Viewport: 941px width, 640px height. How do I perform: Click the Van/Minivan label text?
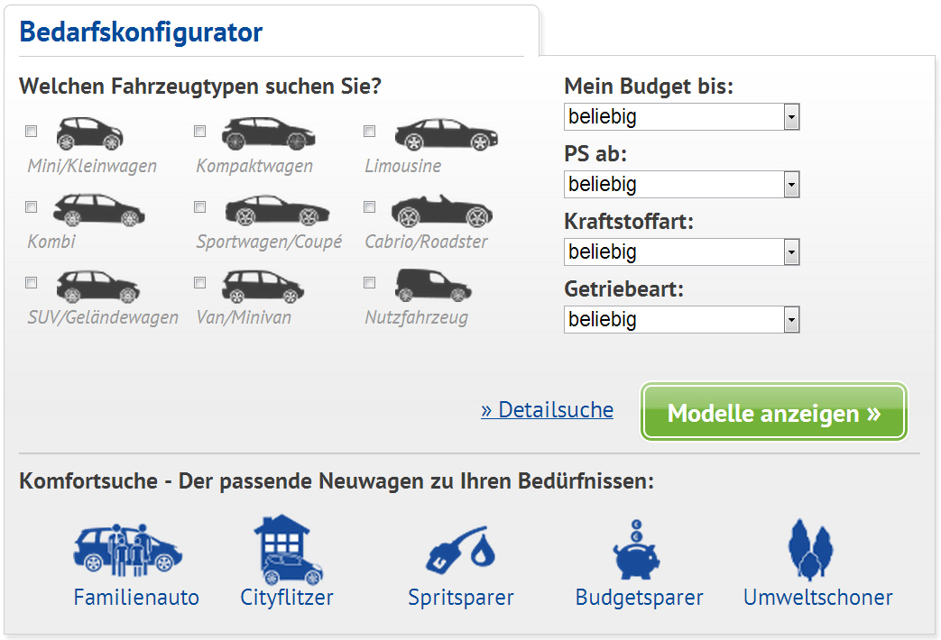(244, 317)
